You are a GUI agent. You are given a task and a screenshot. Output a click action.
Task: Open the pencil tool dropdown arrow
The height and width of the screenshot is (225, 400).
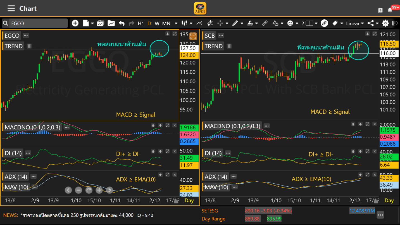(x=242, y=23)
